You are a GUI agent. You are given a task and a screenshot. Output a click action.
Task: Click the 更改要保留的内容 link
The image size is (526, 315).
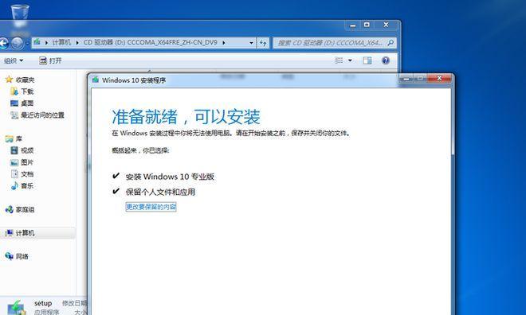151,207
